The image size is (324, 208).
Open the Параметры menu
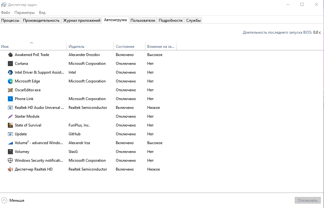tap(25, 13)
